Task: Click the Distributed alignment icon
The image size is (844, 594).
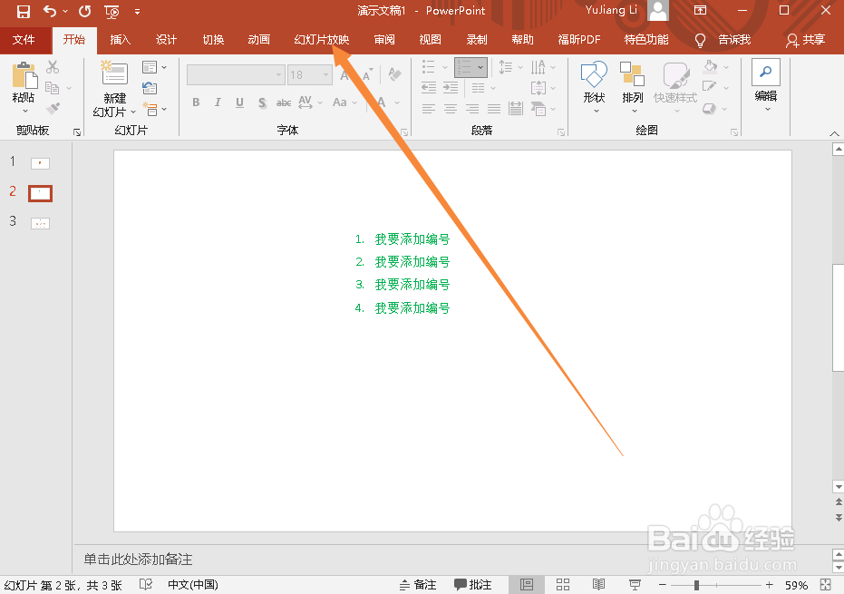Action: tap(516, 109)
